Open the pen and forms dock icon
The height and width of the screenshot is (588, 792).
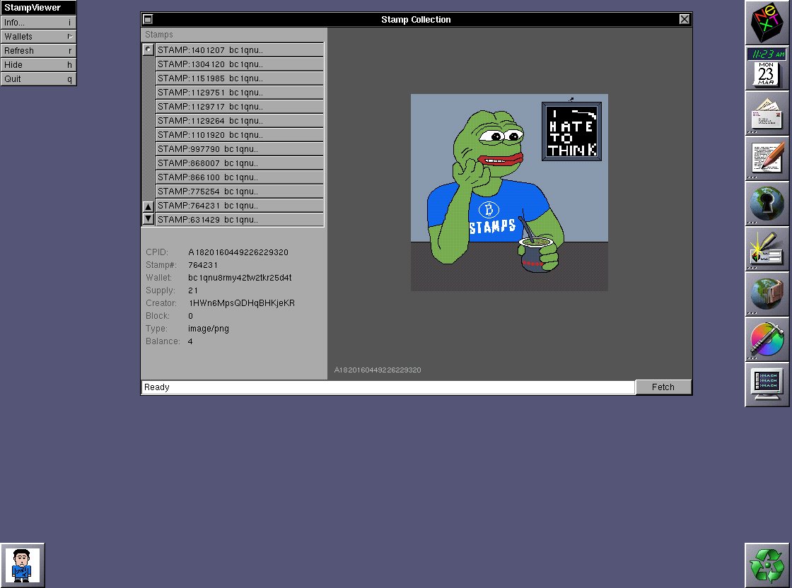(767, 249)
